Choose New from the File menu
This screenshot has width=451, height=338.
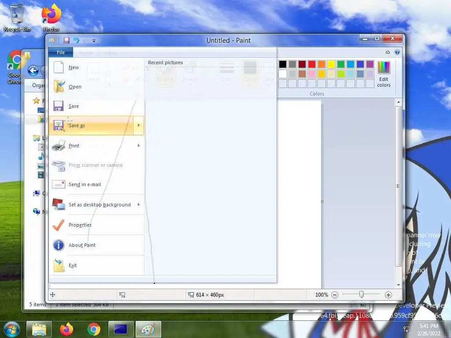tap(96, 67)
